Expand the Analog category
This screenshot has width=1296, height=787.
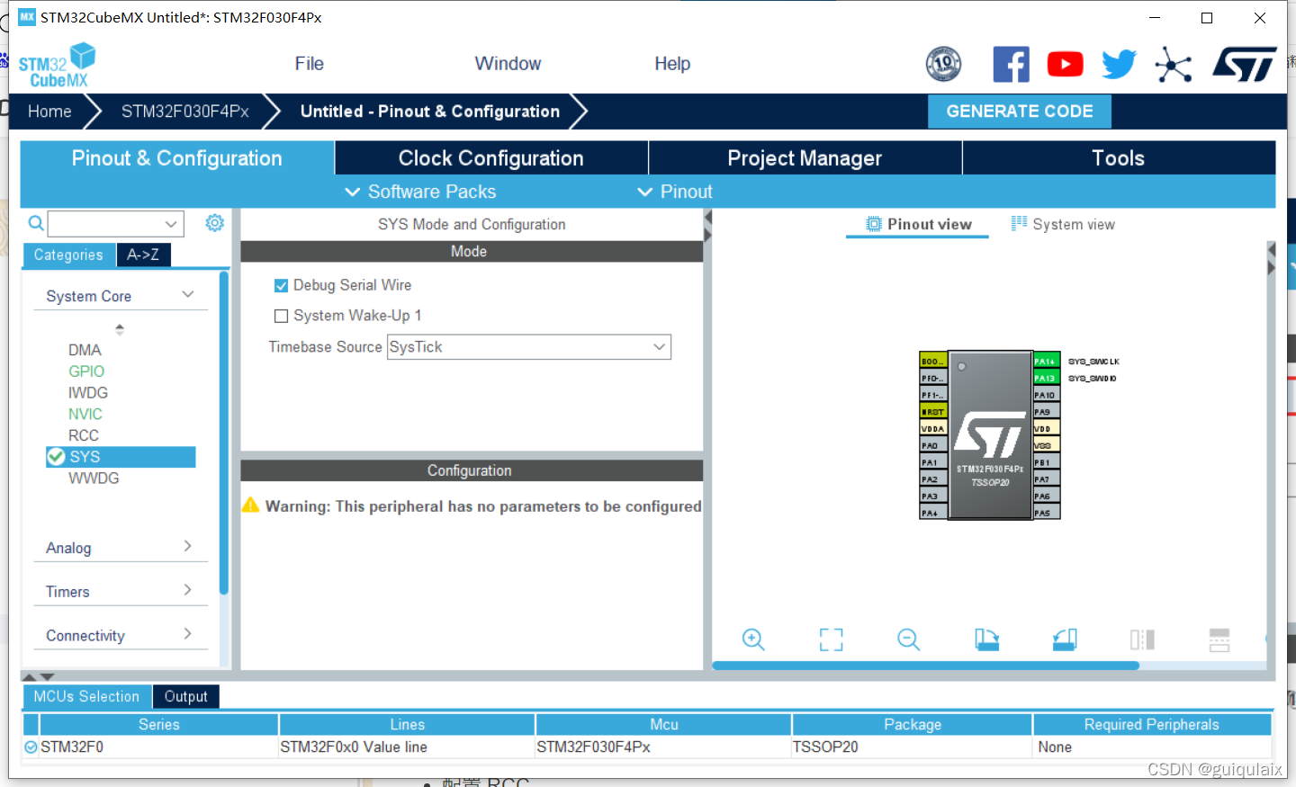pyautogui.click(x=187, y=546)
